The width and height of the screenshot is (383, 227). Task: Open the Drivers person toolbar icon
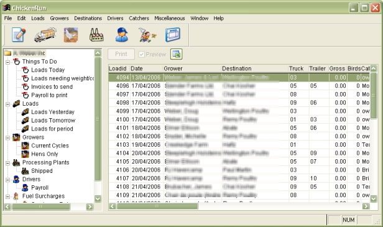click(x=122, y=35)
